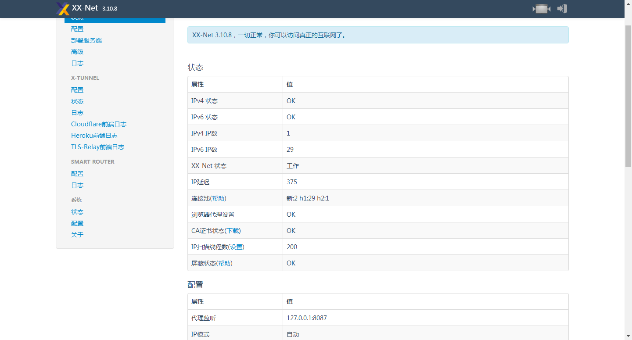Click the 下载 link for CA证书状态
632x340 pixels.
(x=233, y=231)
